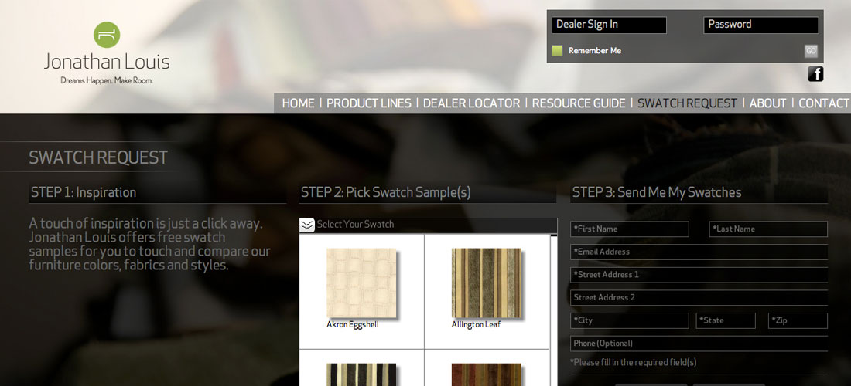Viewport: 851px width, 386px height.
Task: Click the Dreams Happen. Make Room. tagline
Action: tap(107, 80)
